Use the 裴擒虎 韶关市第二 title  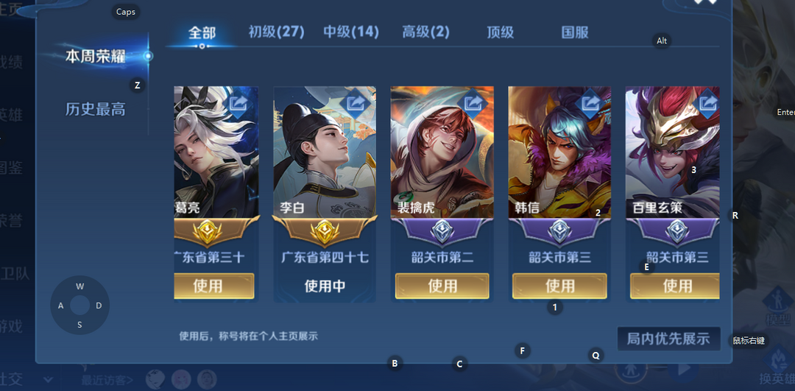pos(442,286)
